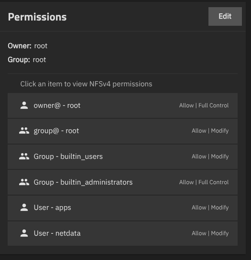Click the builtin_administrators group icon

(24, 182)
